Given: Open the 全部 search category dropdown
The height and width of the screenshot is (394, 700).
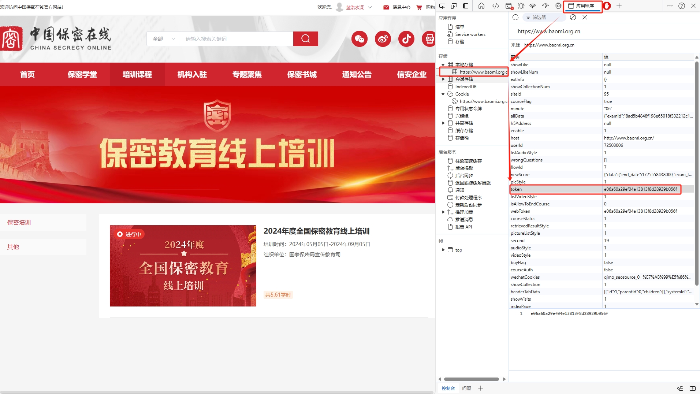Looking at the screenshot, I should (163, 39).
